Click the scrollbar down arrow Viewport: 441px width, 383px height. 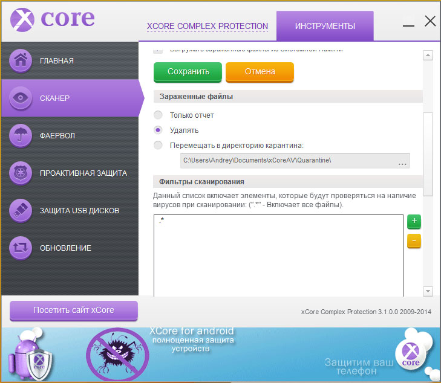tap(428, 291)
